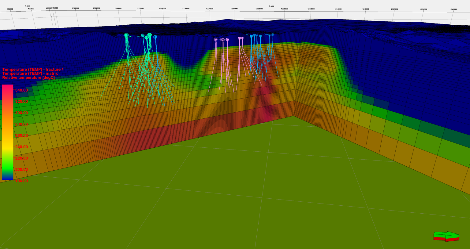Select the leftmost spring-green wellhead symbol
Viewport: 470px width, 249px height.
pyautogui.click(x=126, y=34)
